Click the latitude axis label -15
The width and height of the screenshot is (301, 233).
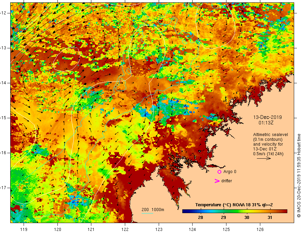click(3, 118)
